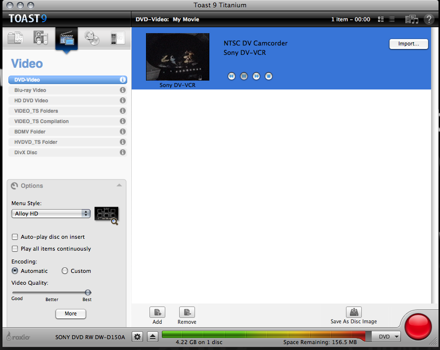Select VIDEO_TS Compilation format
This screenshot has height=350, width=440.
(68, 121)
